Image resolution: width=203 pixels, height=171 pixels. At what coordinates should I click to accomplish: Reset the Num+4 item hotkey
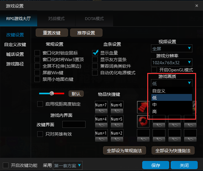101,125
